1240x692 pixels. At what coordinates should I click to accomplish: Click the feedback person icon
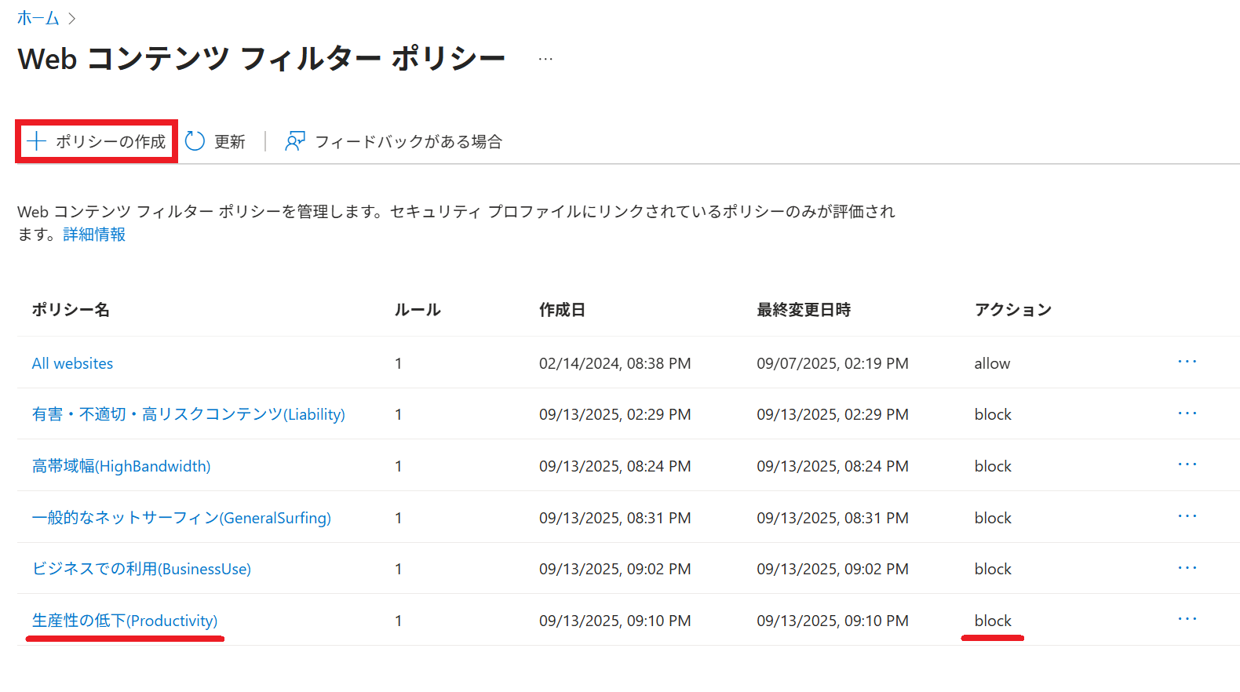click(x=295, y=141)
